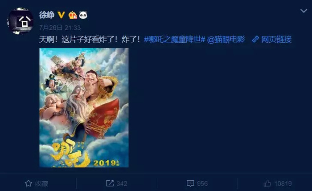Click the panda badge icon

(x=83, y=15)
